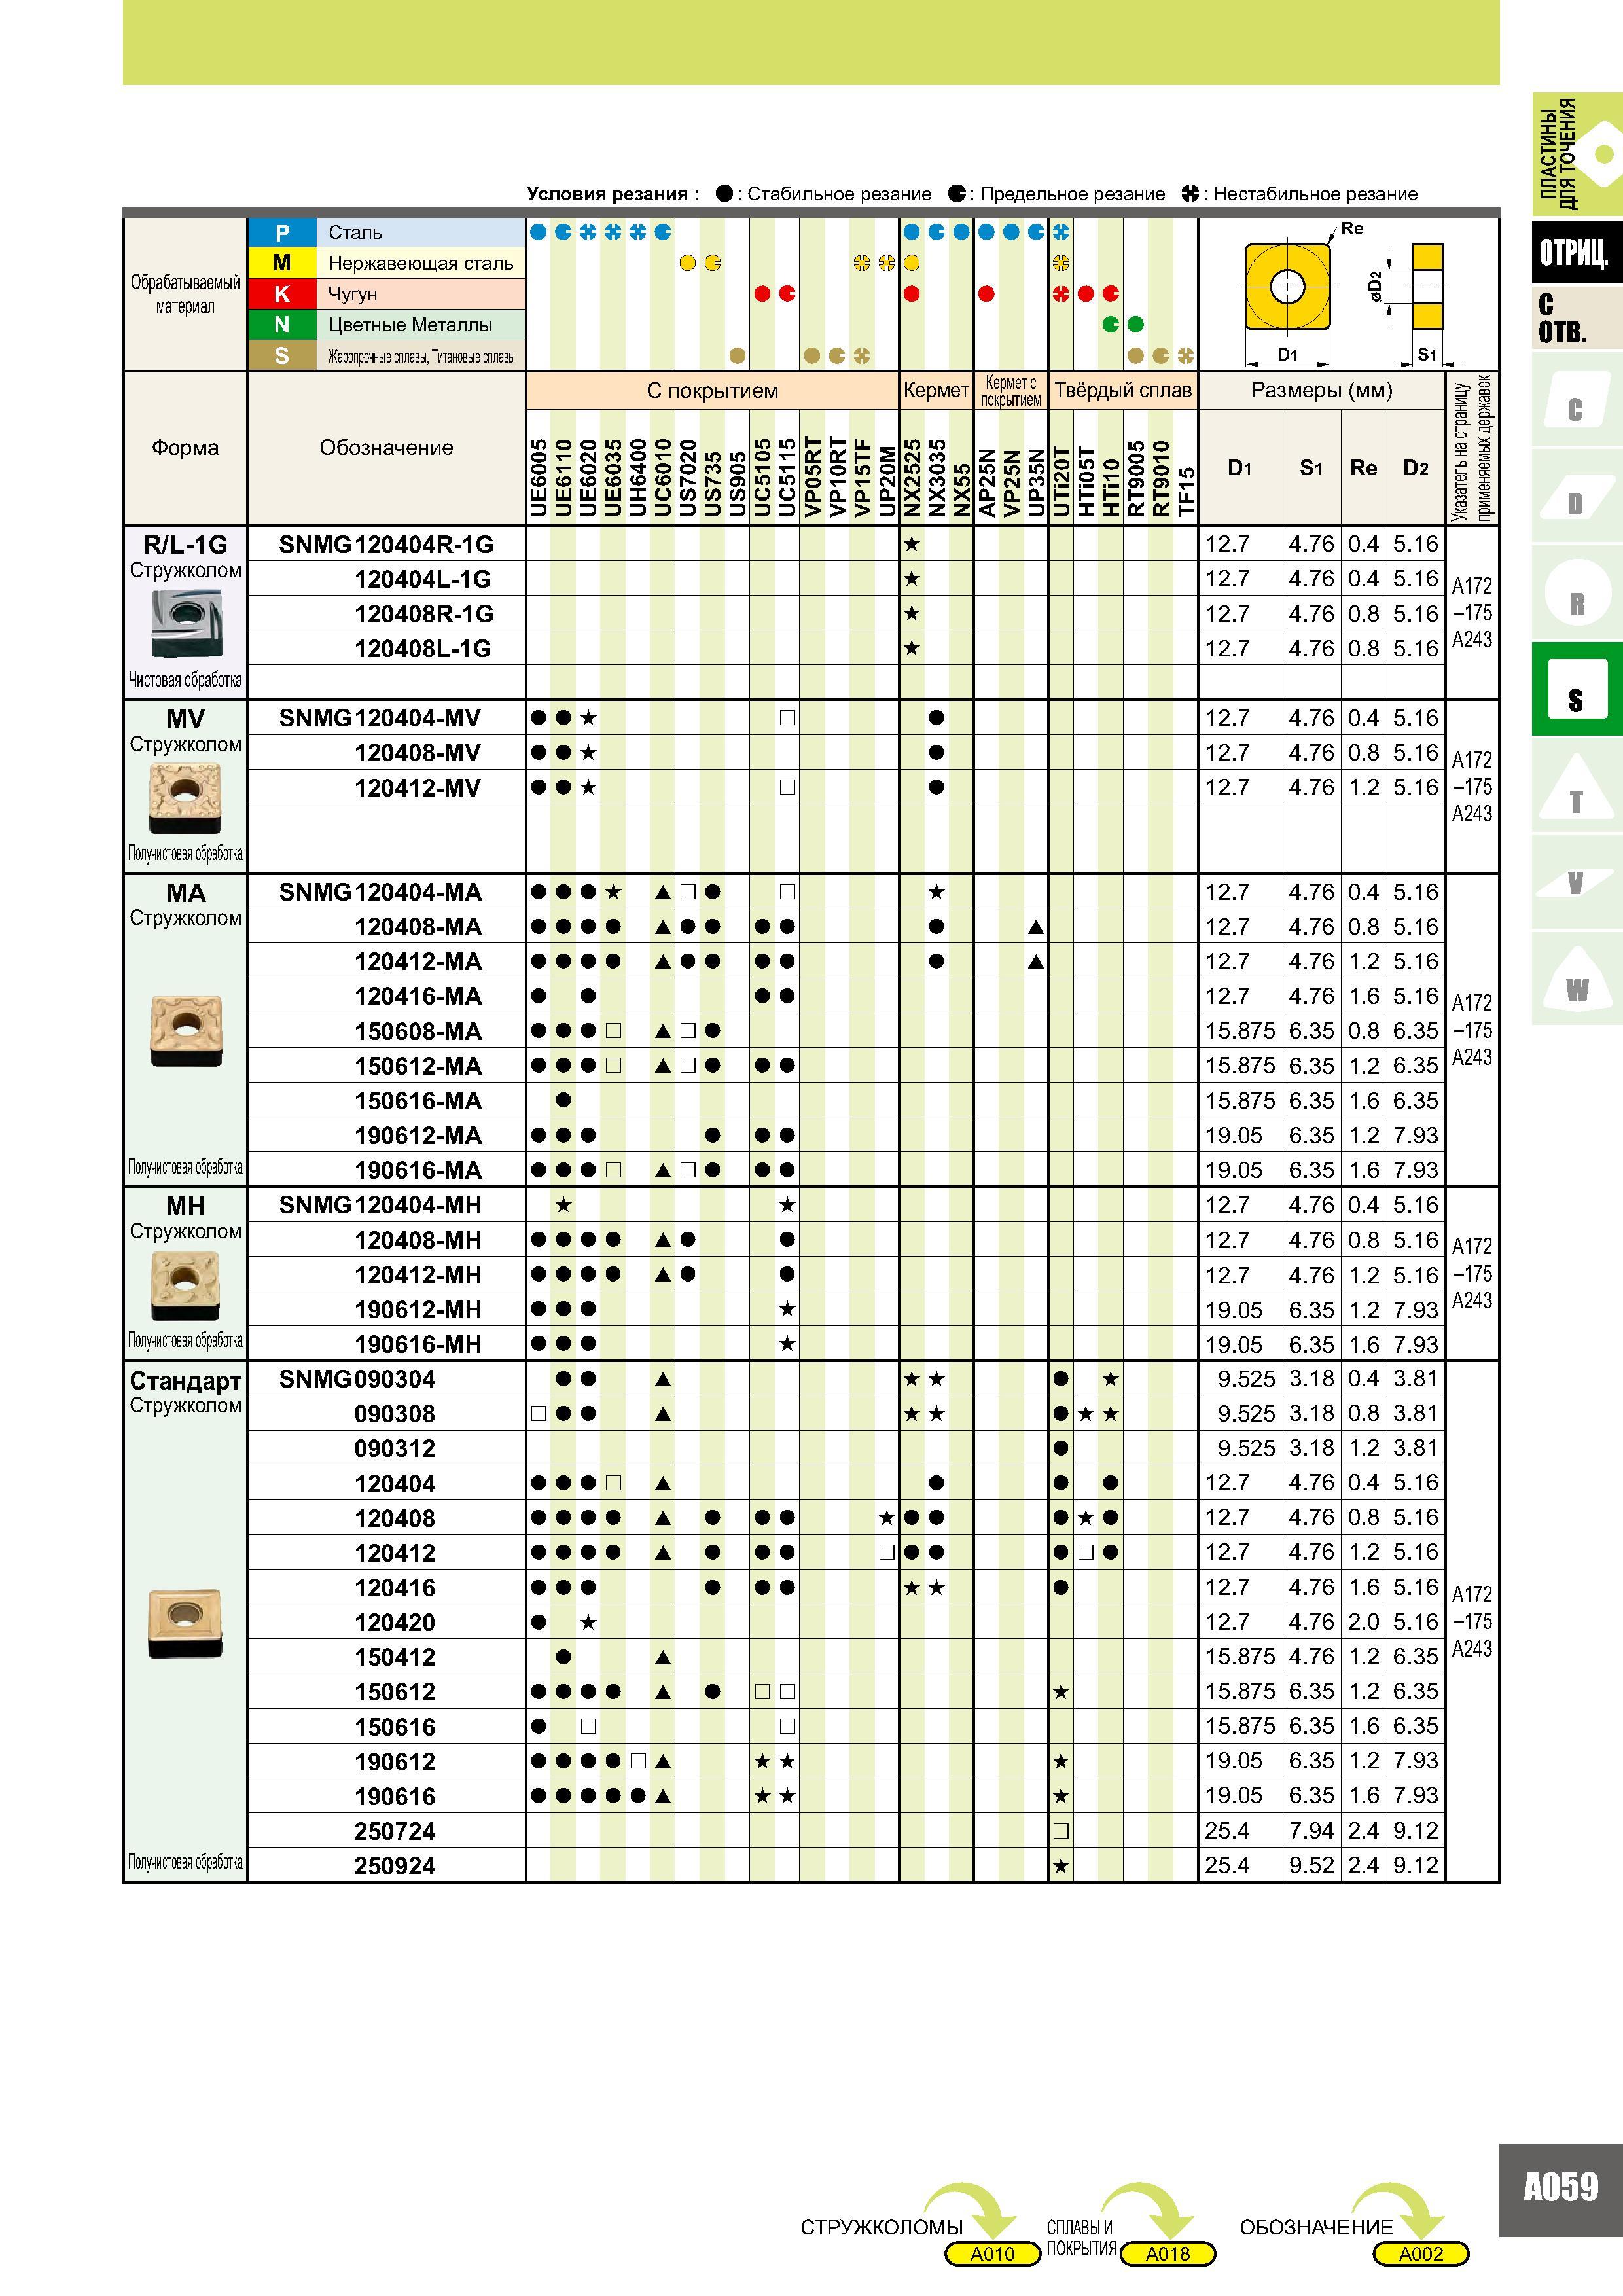Follow the A018 grades and coatings link
1623x2296 pixels.
(x=1168, y=2253)
